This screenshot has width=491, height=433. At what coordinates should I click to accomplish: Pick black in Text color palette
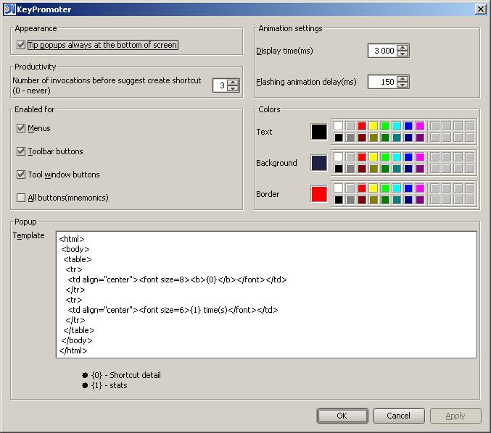(x=339, y=138)
